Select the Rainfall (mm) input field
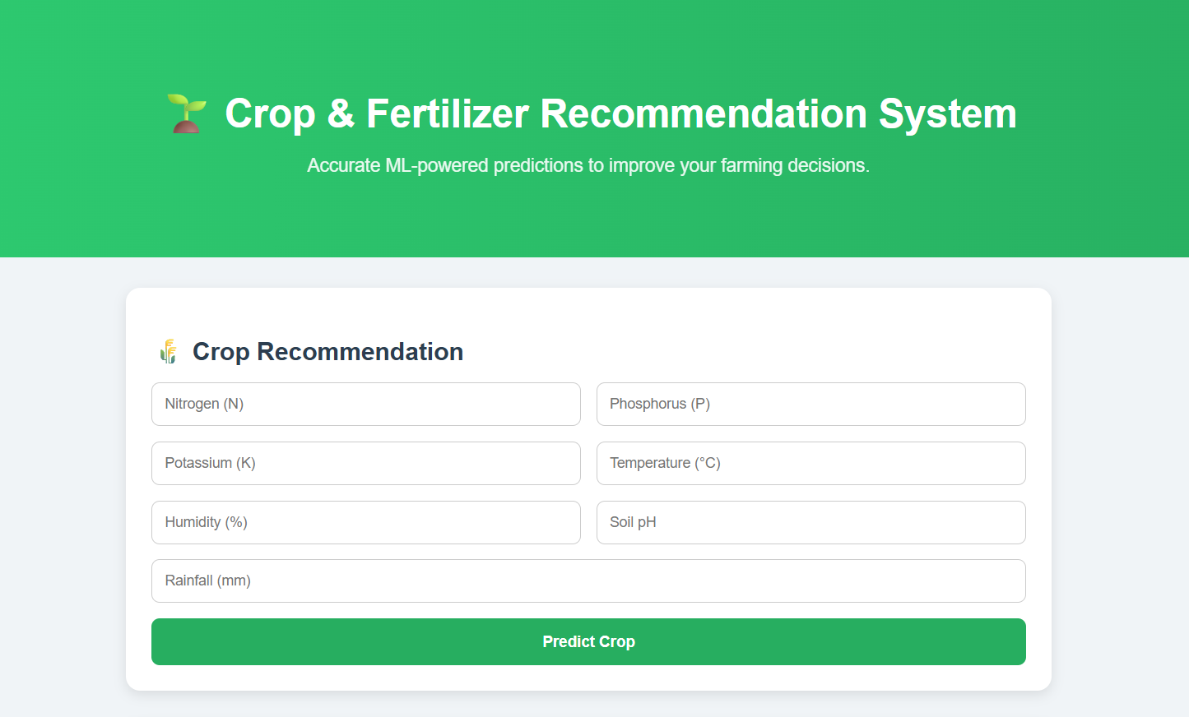Image resolution: width=1189 pixels, height=717 pixels. [588, 581]
